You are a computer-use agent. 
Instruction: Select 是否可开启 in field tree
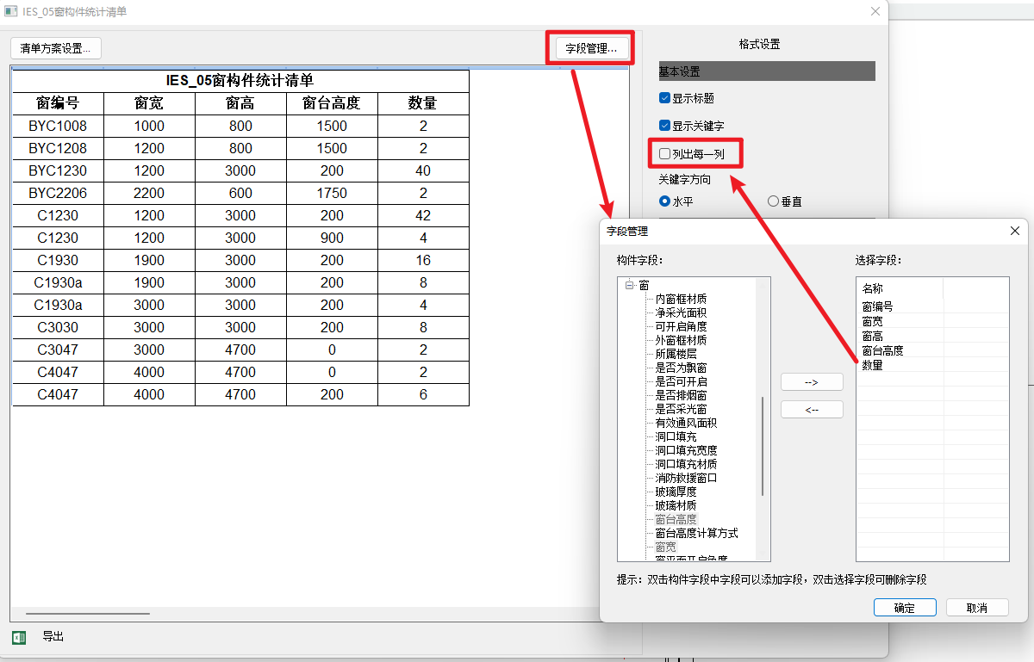(x=681, y=381)
